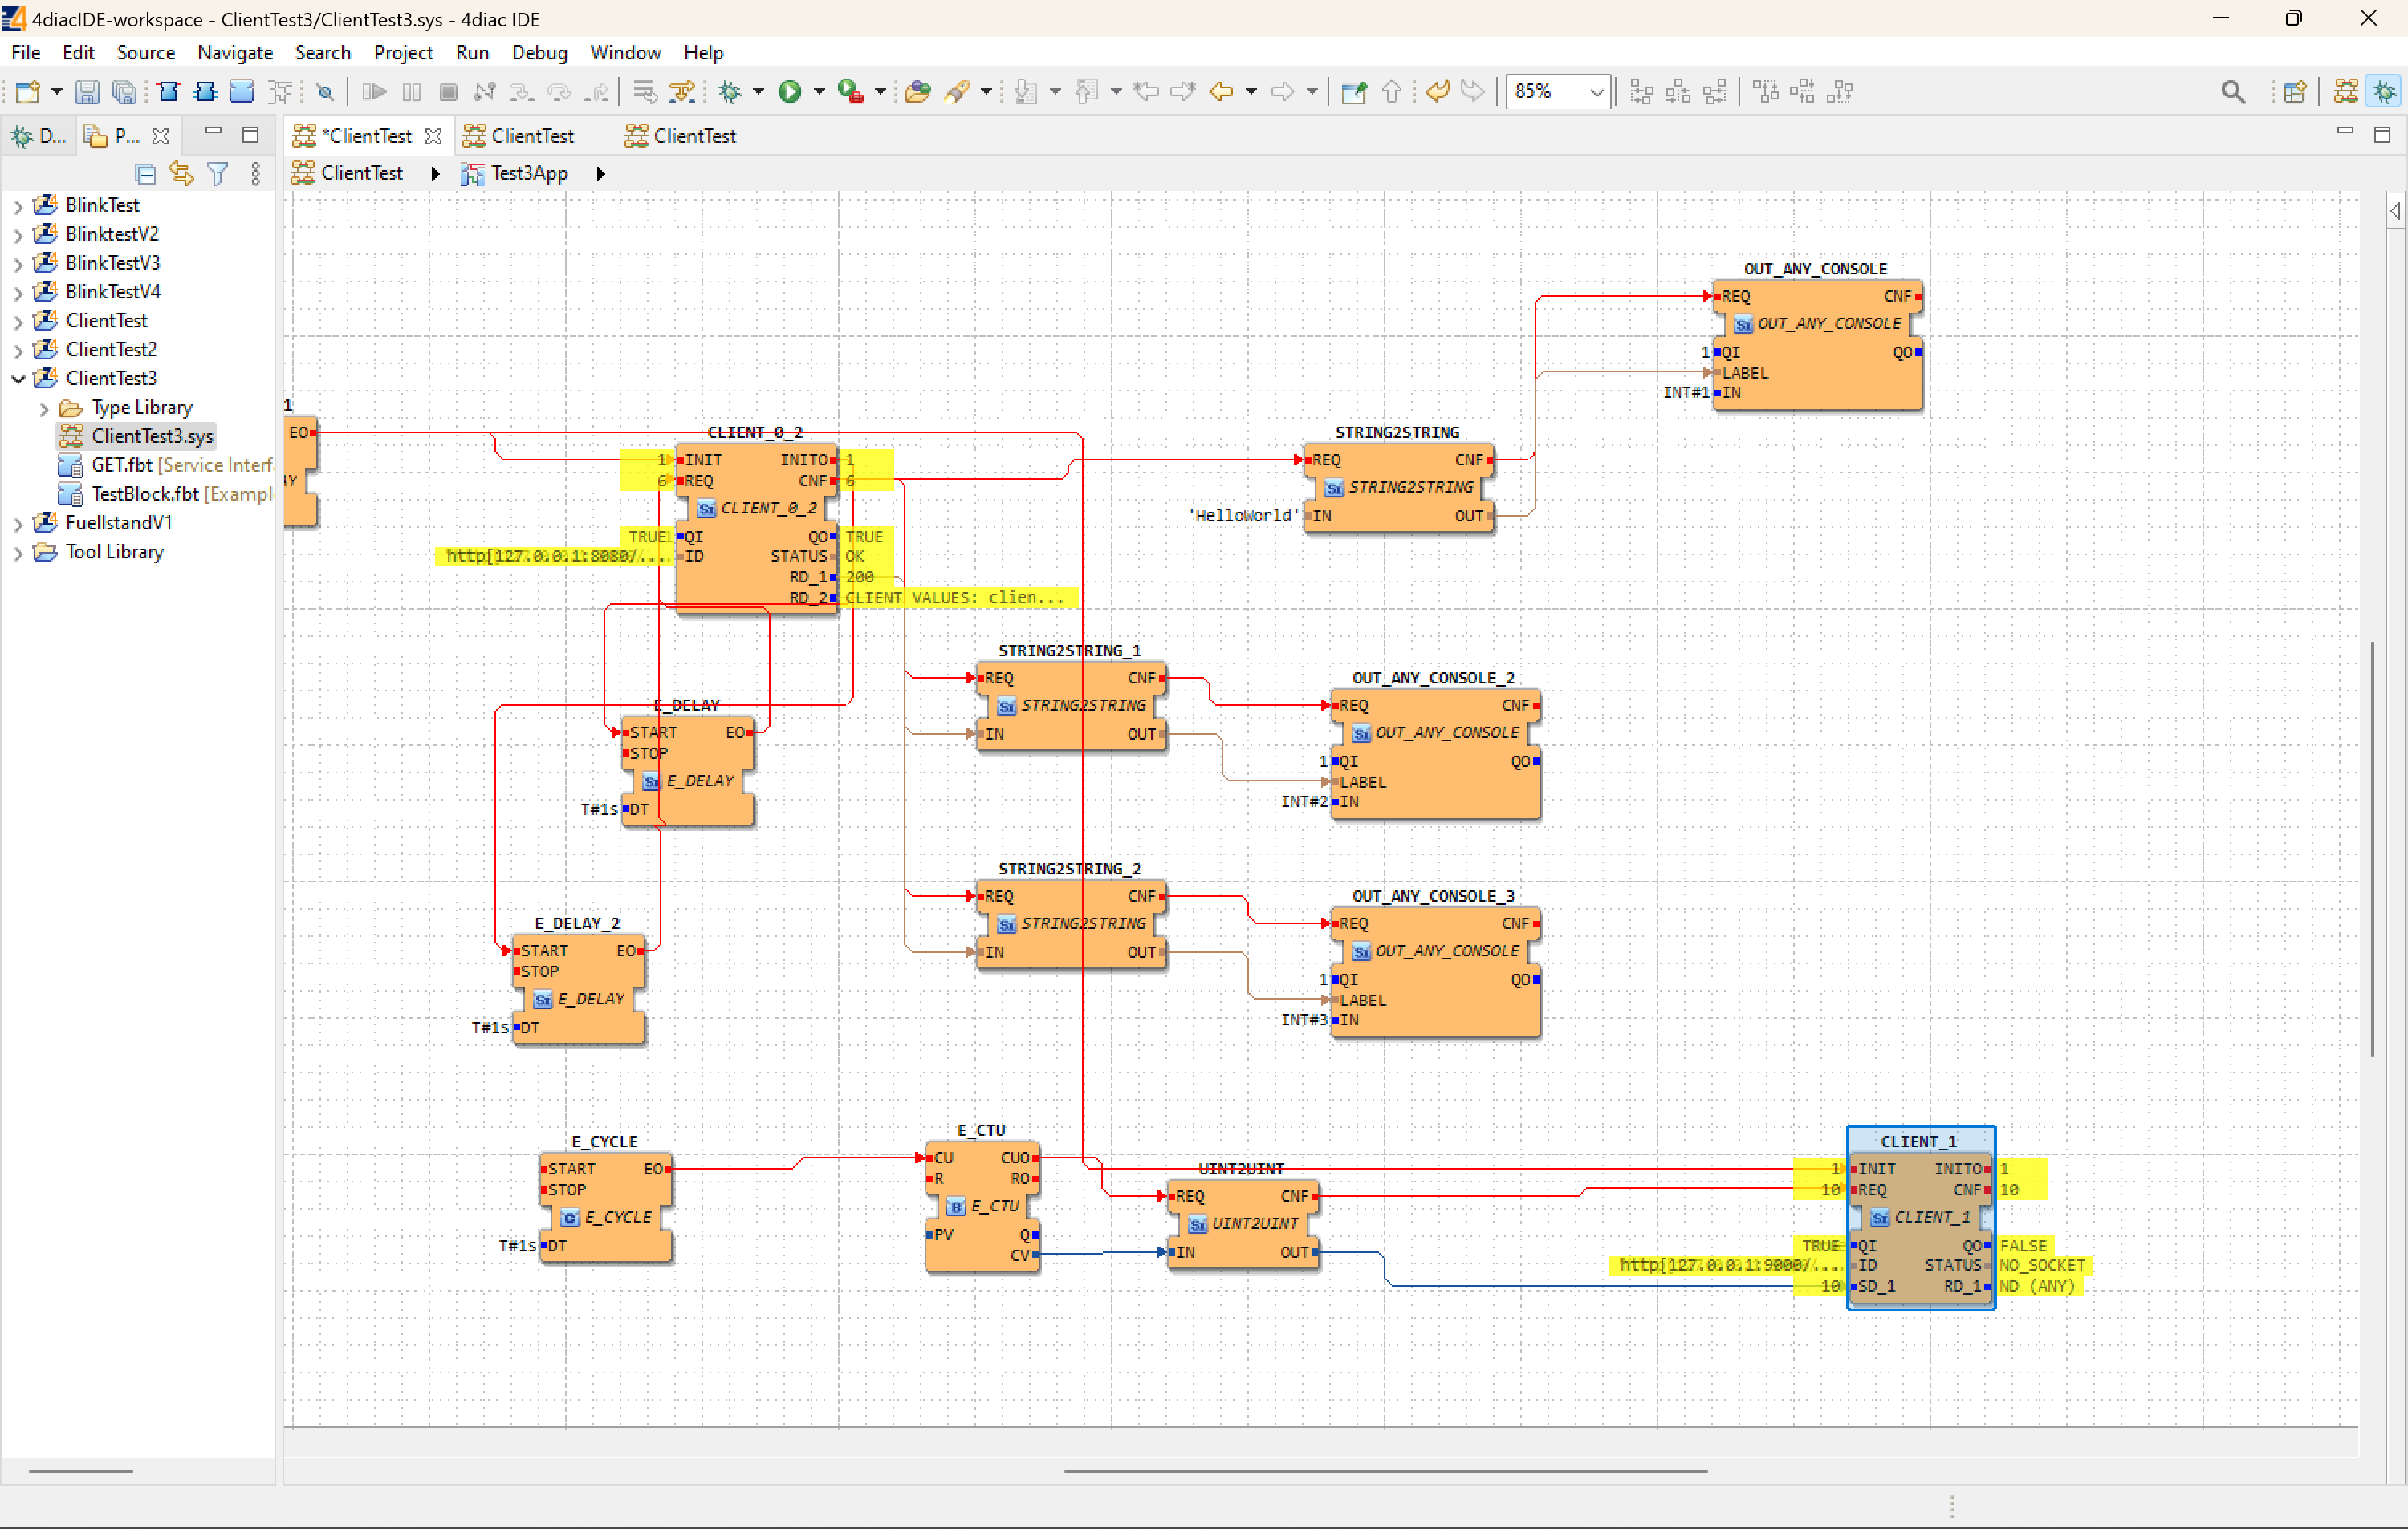
Task: Click the Save disk icon in toolbar
Action: [87, 92]
